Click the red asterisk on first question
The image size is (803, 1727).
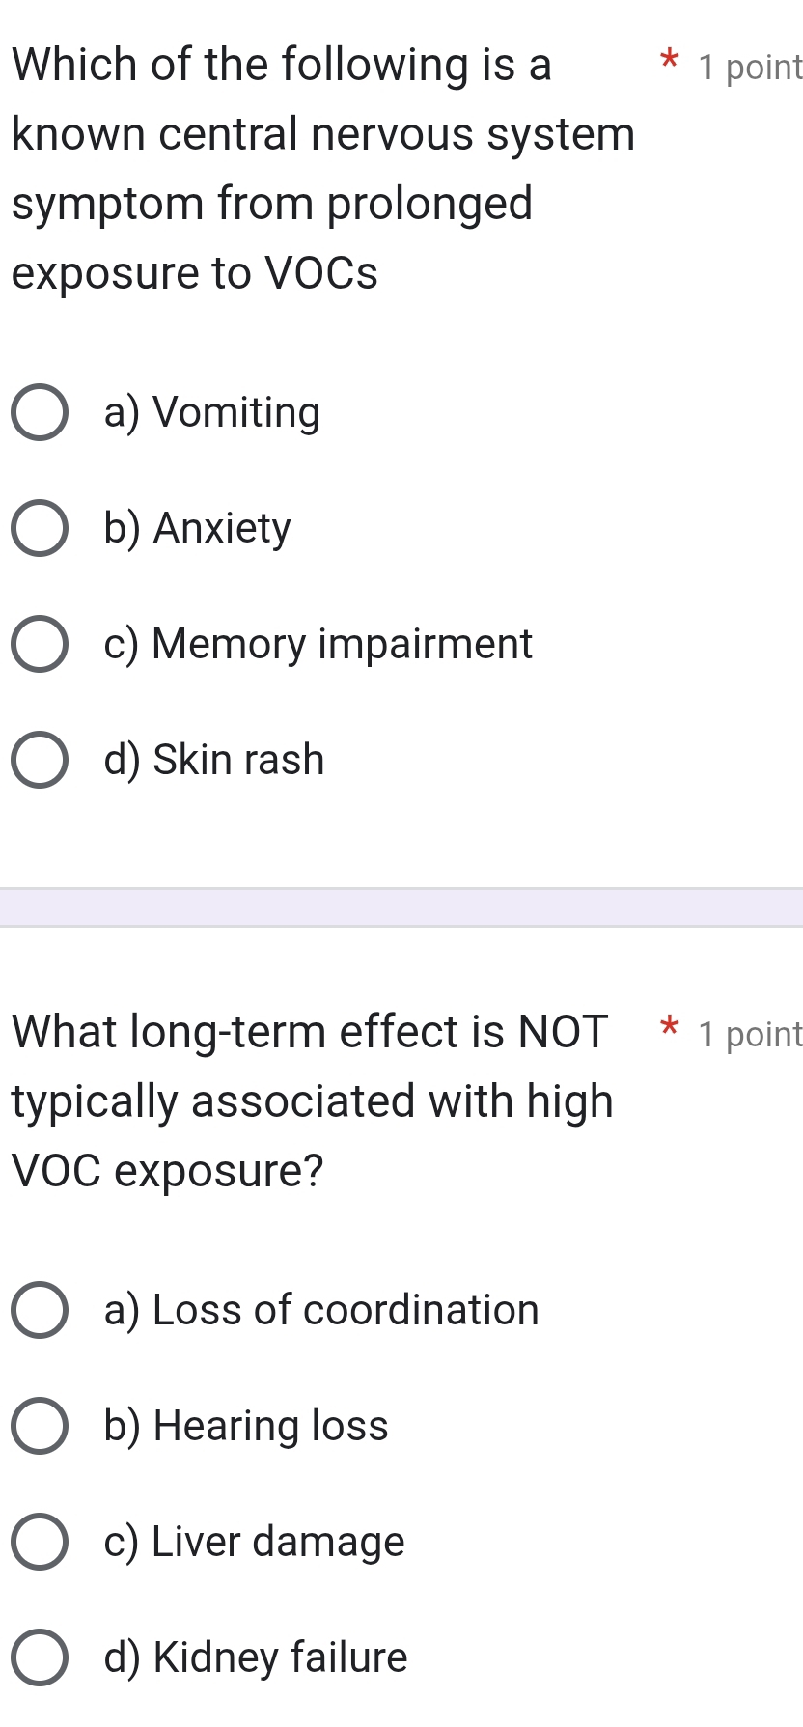669,62
